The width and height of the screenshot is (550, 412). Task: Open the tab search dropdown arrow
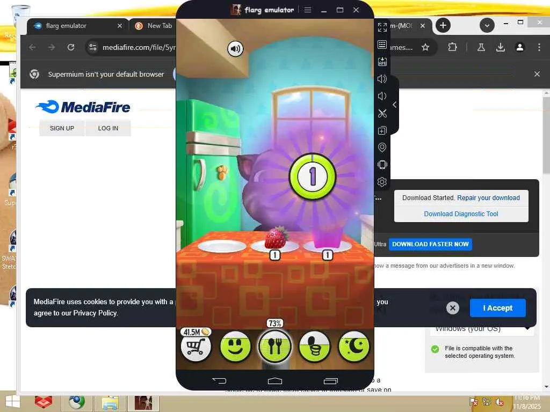pyautogui.click(x=487, y=25)
